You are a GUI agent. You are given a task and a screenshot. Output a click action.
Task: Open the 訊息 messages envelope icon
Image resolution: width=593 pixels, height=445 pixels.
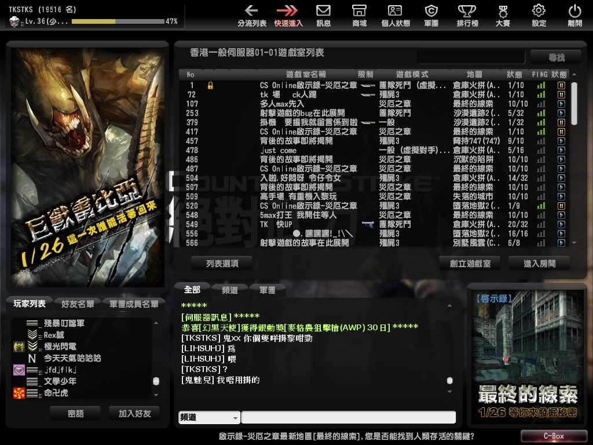tap(324, 11)
